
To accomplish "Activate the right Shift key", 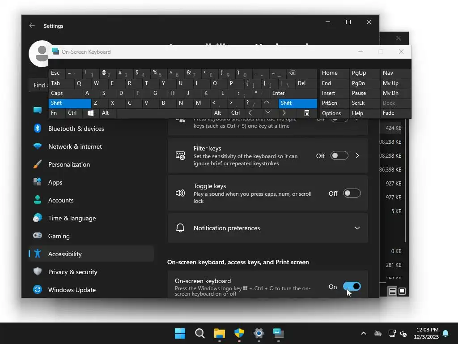I will pyautogui.click(x=297, y=103).
